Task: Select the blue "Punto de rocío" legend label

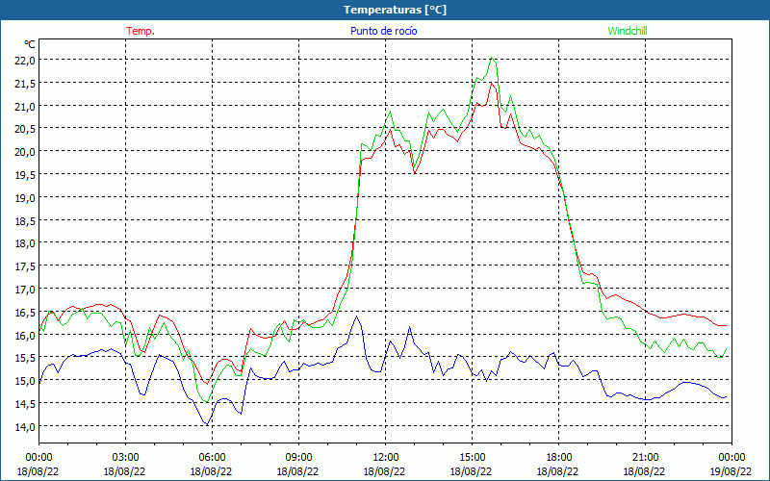Action: point(383,31)
